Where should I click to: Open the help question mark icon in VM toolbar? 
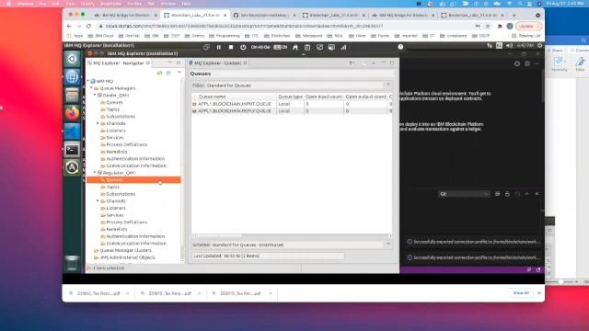click(x=400, y=47)
